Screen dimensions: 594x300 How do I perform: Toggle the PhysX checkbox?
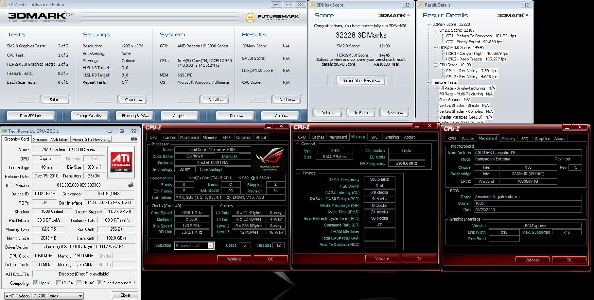pyautogui.click(x=79, y=283)
